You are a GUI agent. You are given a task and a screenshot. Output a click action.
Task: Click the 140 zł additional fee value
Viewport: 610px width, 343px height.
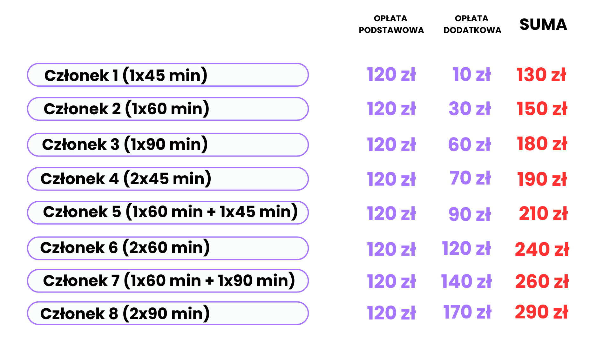[x=466, y=281]
